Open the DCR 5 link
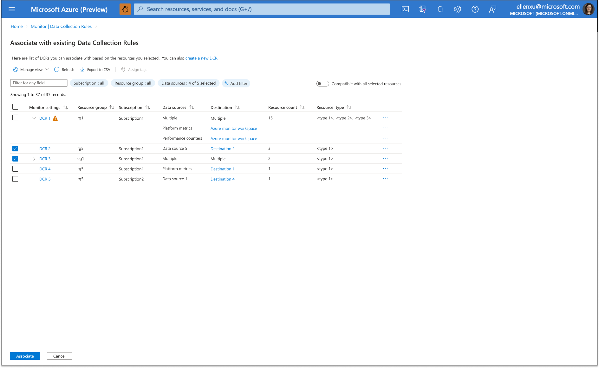Screen dimensions: 599x368 point(45,179)
